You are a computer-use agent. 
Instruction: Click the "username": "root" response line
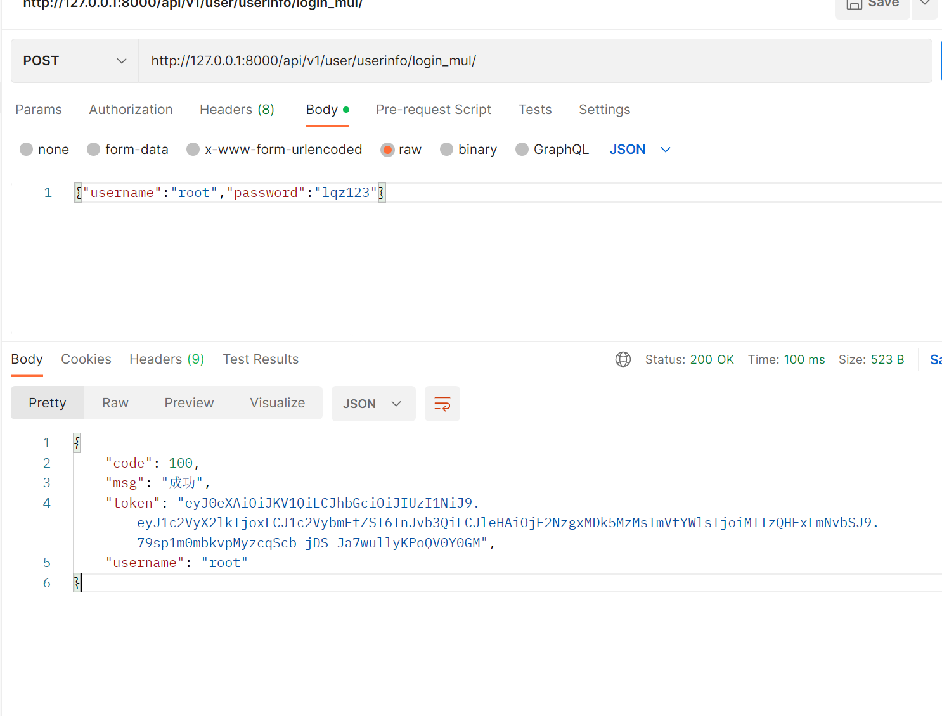177,563
